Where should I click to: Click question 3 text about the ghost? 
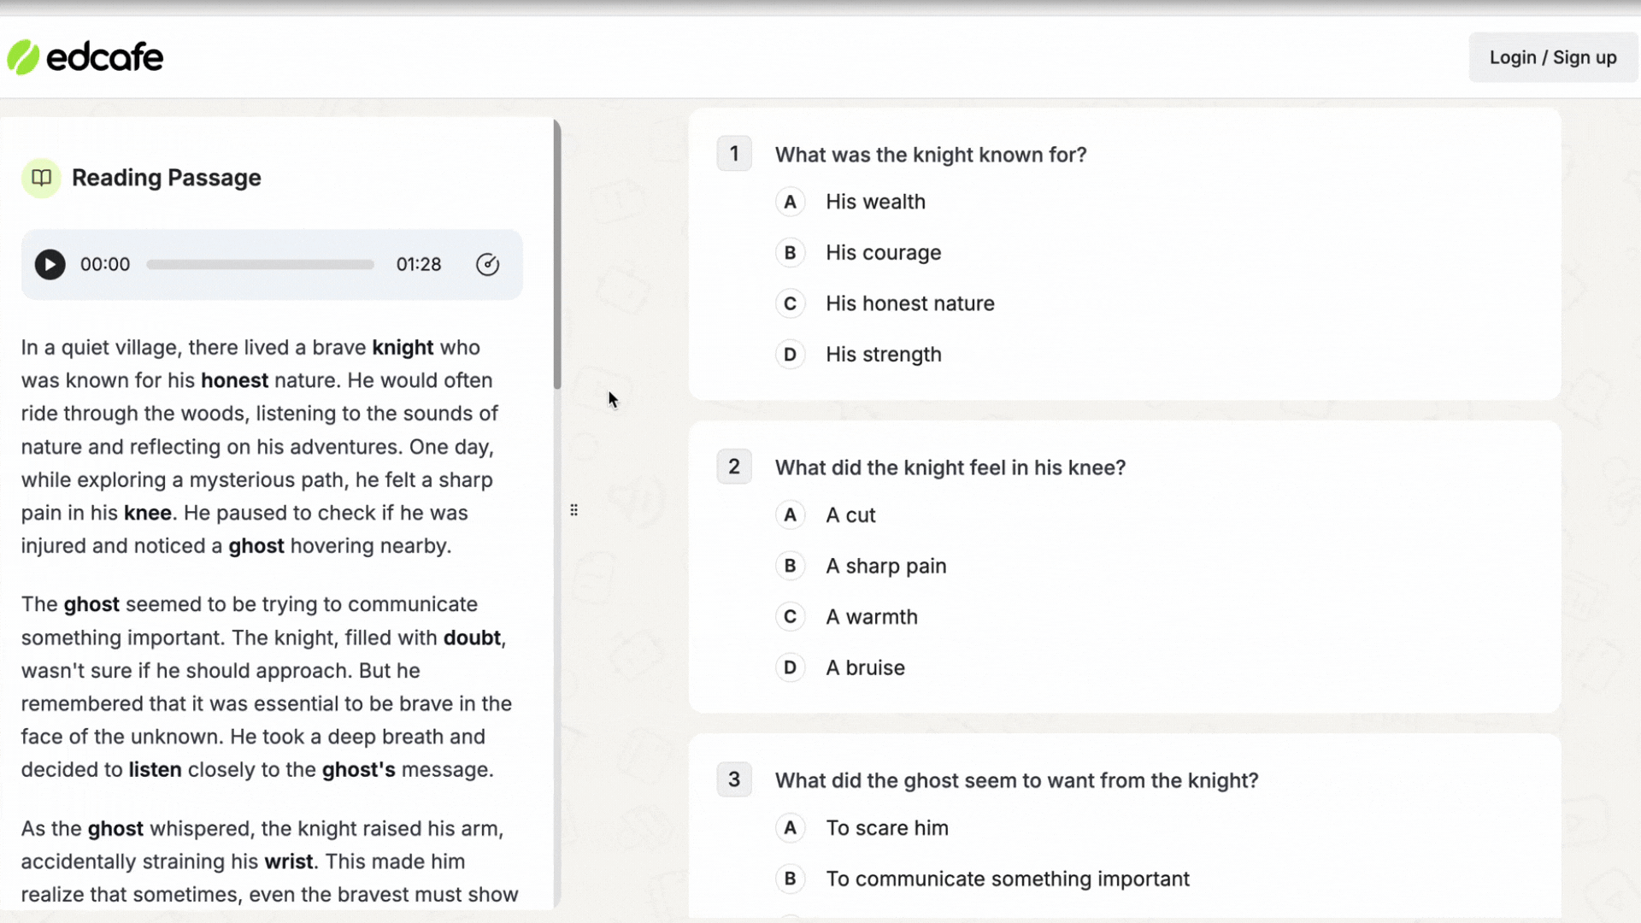coord(1016,780)
